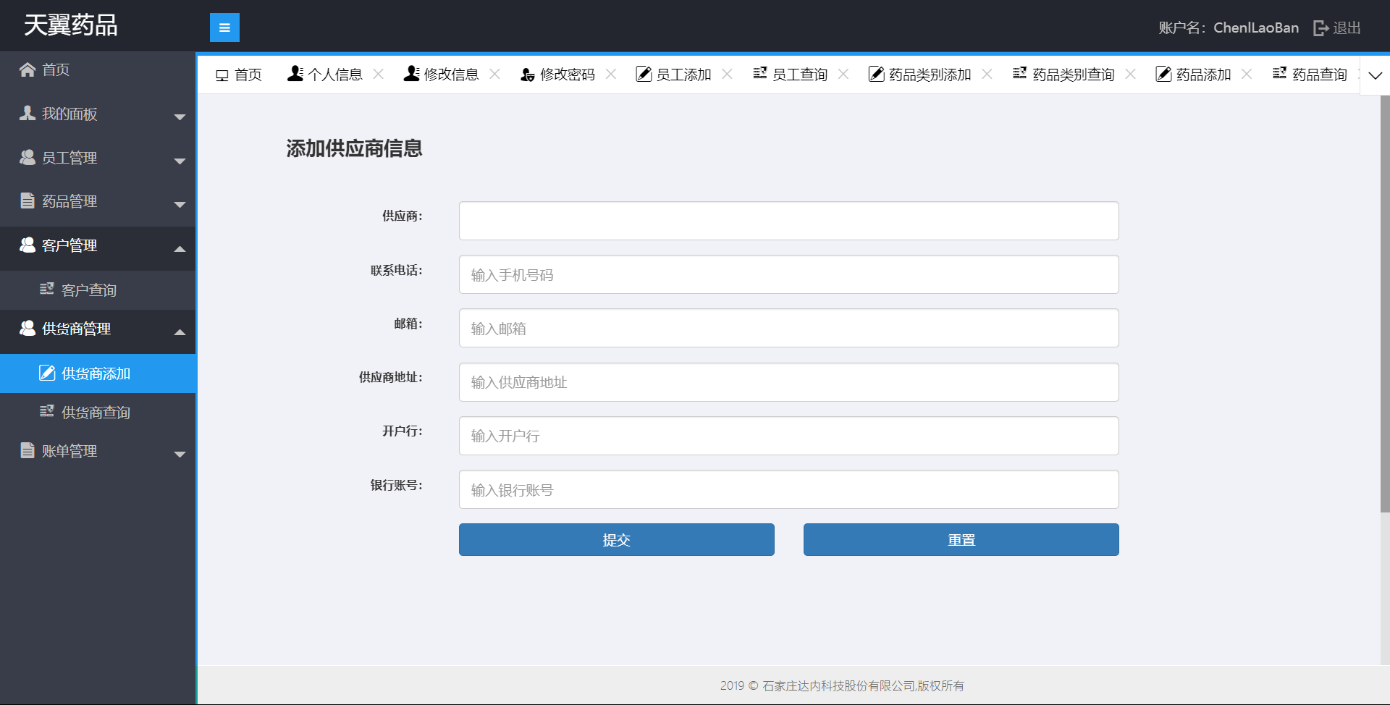Switch to the 药品类别添加 tab
This screenshot has width=1390, height=705.
[929, 75]
